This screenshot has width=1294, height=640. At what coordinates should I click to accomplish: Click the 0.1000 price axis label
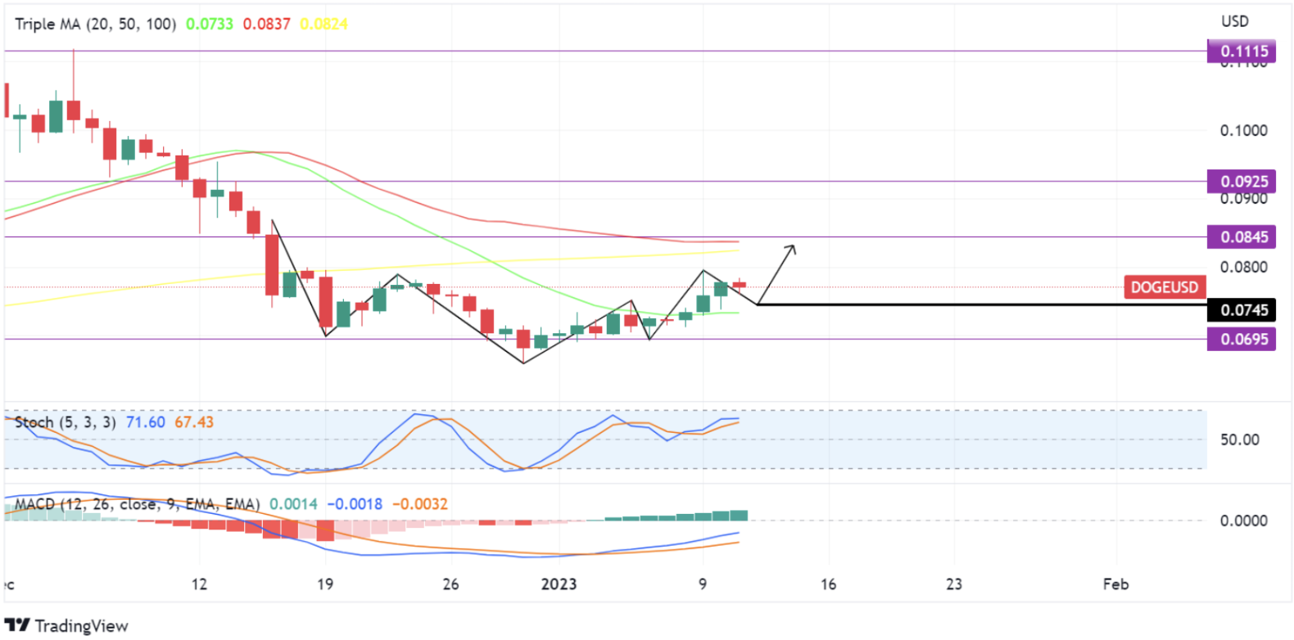(x=1243, y=130)
